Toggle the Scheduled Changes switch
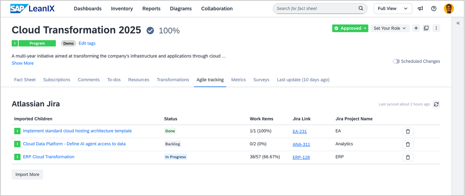 click(396, 61)
